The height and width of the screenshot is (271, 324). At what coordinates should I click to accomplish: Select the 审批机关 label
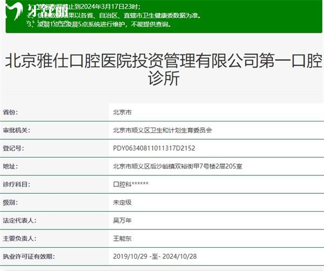tap(16, 130)
